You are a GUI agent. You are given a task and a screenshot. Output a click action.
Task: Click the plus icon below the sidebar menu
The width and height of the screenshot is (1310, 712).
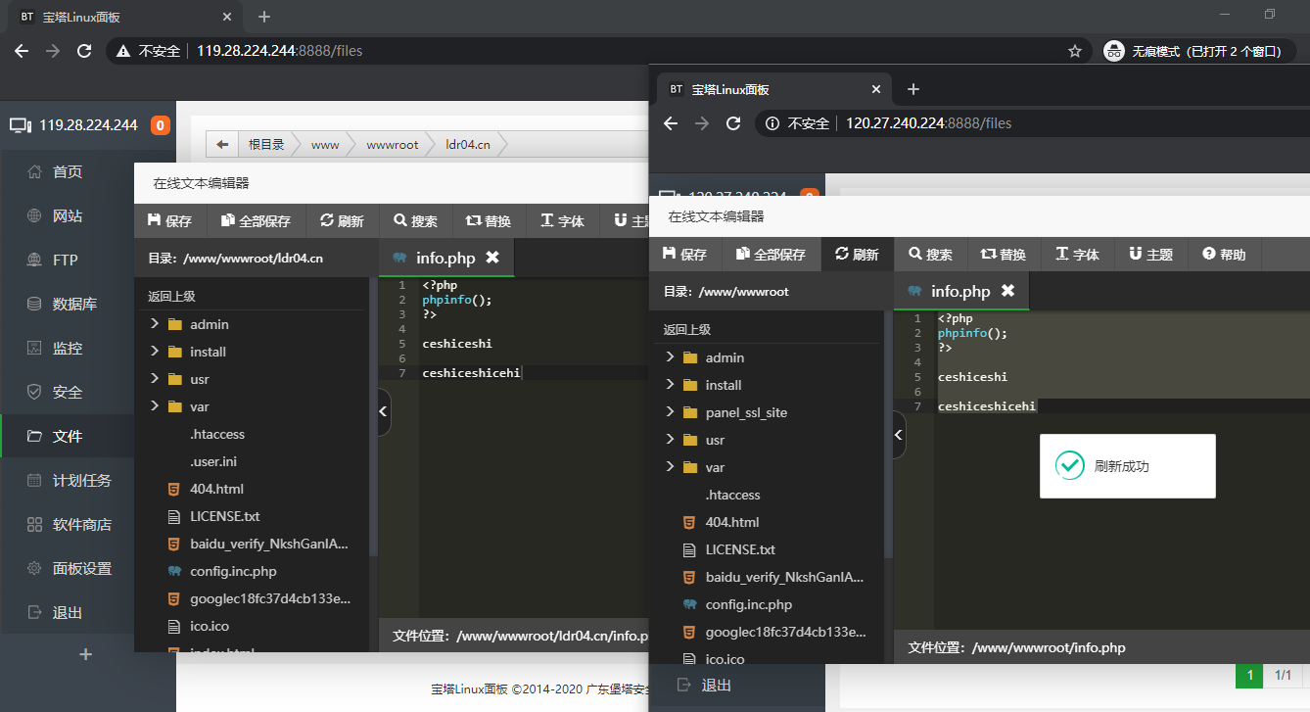click(x=86, y=654)
